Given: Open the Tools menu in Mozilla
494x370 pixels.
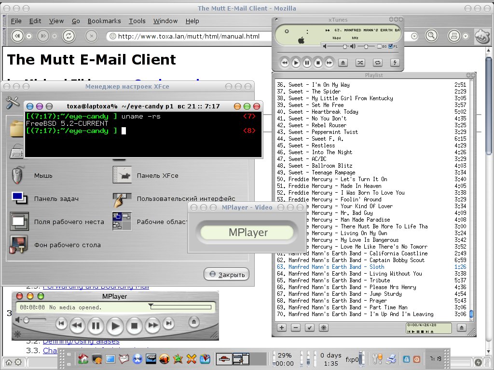Looking at the screenshot, I should 137,21.
